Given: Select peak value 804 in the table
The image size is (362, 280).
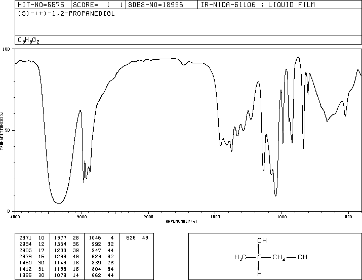Looking at the screenshot, I should pyautogui.click(x=97, y=269).
